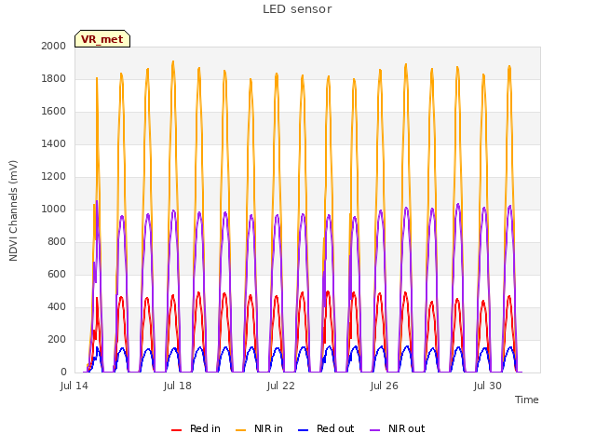Toggle the Red out legend entry
The width and height of the screenshot is (596, 447).
[x=326, y=428]
